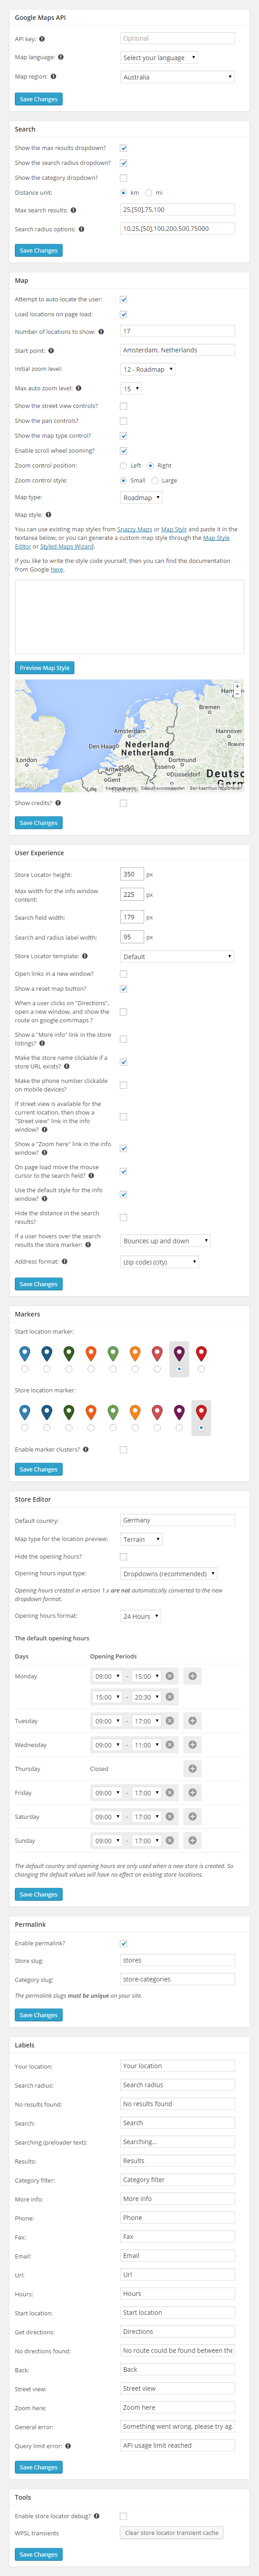The width and height of the screenshot is (259, 2576).
Task: Open Map type dropdown showing Roadmap
Action: pyautogui.click(x=141, y=497)
